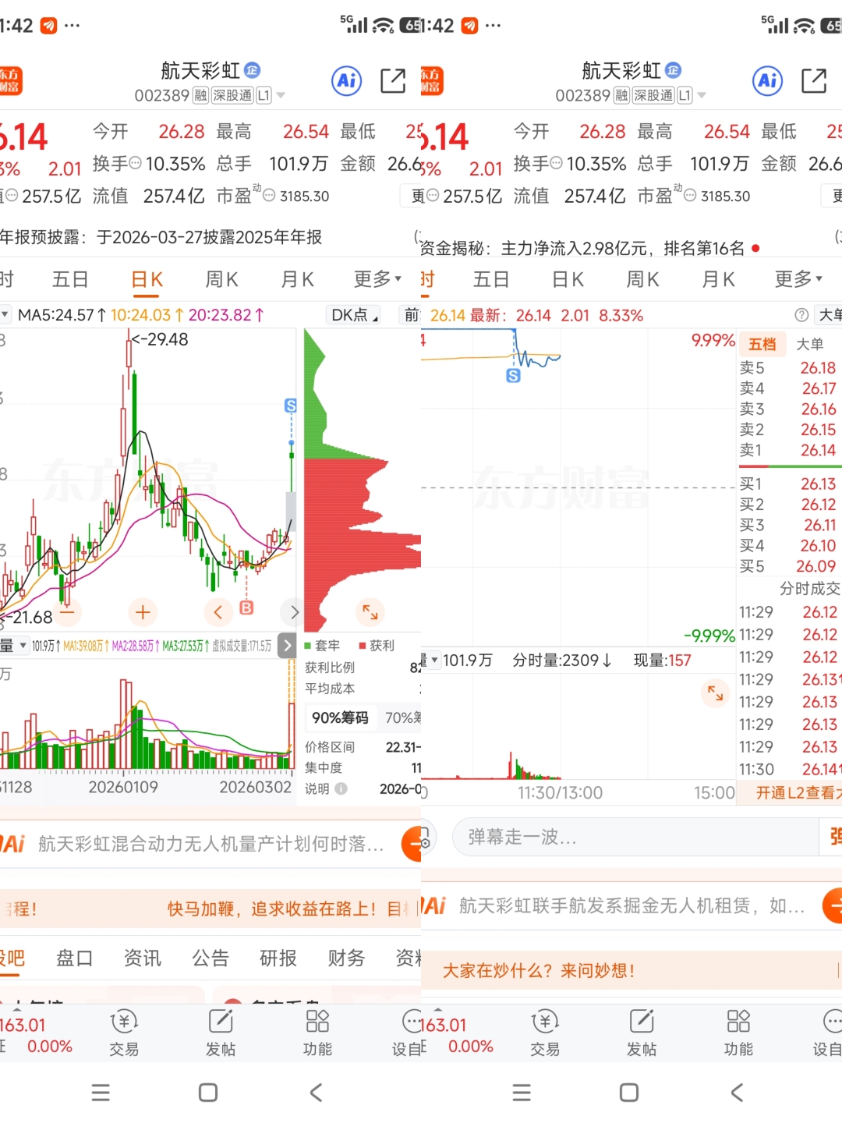842x1123 pixels.
Task: Expand chip distribution to fullscreen
Action: pyautogui.click(x=370, y=612)
